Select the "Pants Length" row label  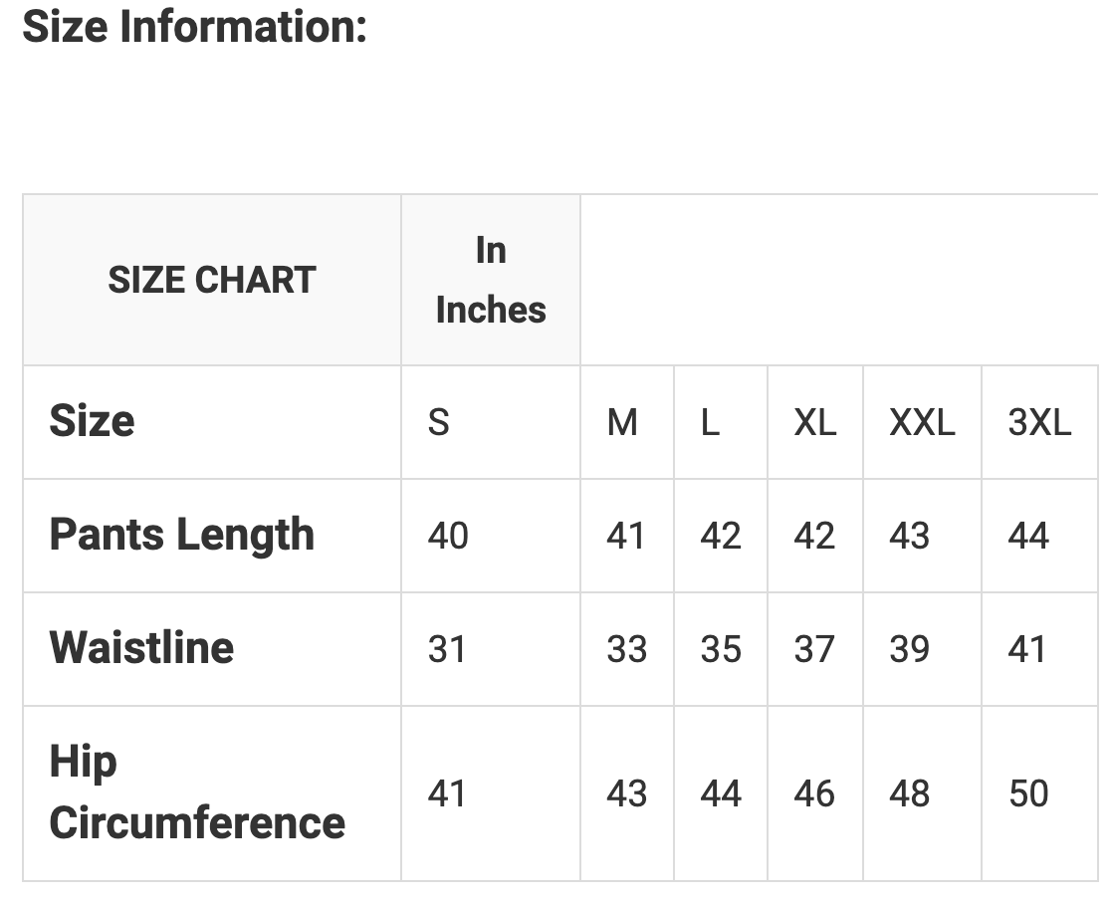click(181, 535)
